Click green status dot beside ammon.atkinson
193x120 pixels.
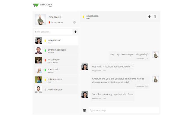point(45,50)
